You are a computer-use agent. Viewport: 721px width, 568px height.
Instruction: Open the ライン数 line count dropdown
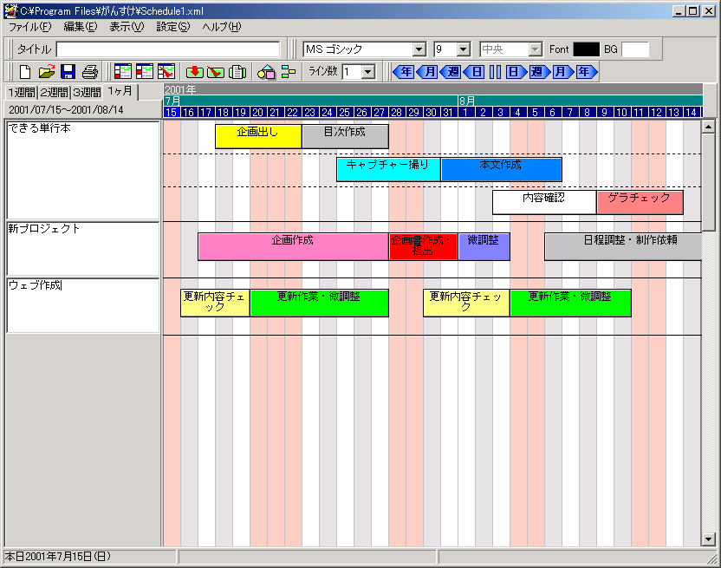(x=367, y=72)
